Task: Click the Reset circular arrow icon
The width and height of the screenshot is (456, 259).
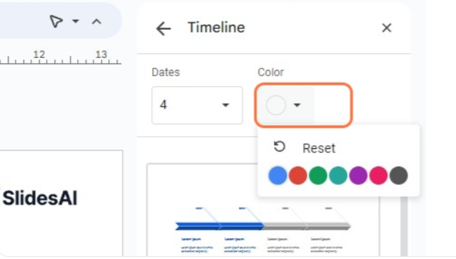Action: tap(280, 147)
